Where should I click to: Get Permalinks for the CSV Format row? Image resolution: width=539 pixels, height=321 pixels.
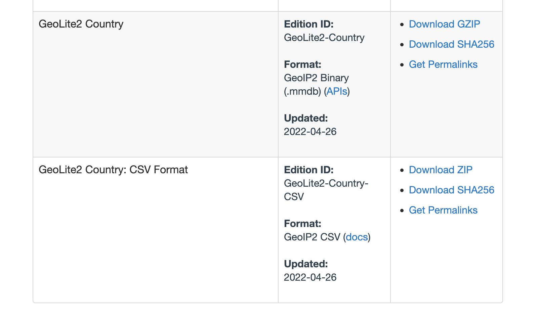tap(443, 210)
